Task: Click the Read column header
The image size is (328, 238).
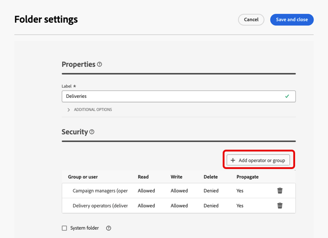Action: point(143,177)
